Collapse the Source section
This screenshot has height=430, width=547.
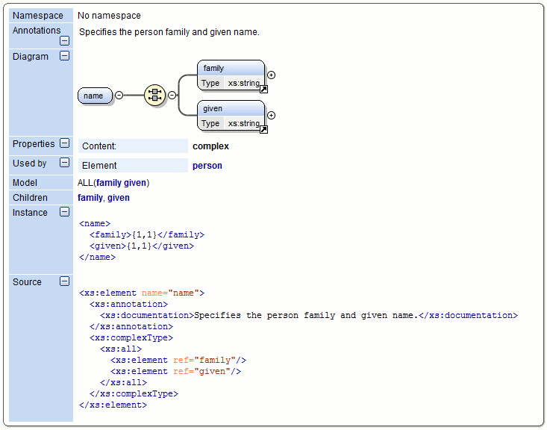tap(65, 281)
